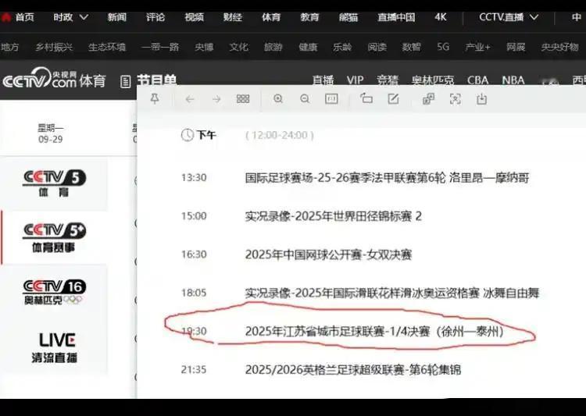586x416 pixels.
Task: Click the 乐龄 link
Action: pyautogui.click(x=342, y=47)
